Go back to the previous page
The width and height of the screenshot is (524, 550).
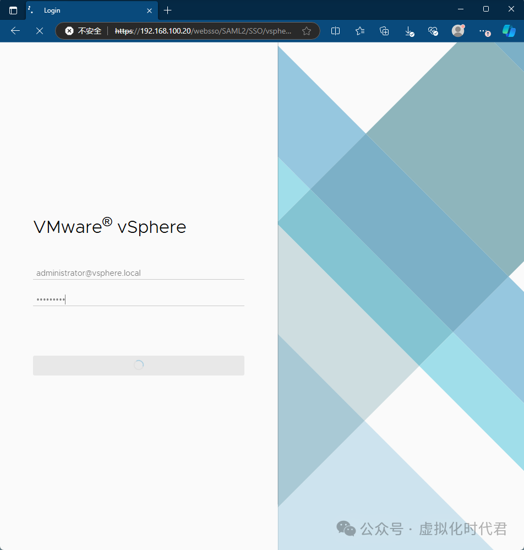point(15,31)
